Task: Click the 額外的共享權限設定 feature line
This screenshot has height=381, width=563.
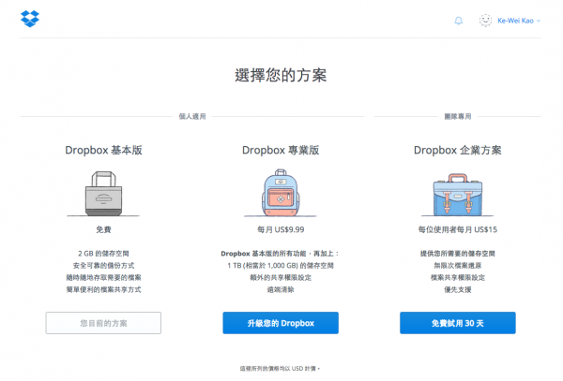Action: pos(281,277)
